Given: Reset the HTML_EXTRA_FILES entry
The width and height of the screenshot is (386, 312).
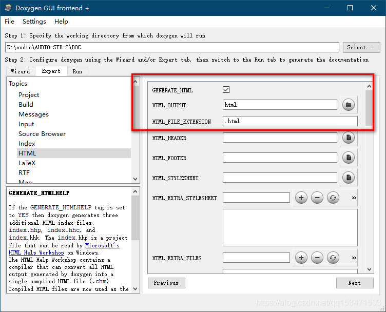Looking at the screenshot, I should point(333,258).
